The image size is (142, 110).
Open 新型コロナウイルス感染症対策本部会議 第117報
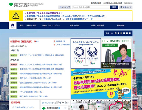pyautogui.click(x=41, y=65)
